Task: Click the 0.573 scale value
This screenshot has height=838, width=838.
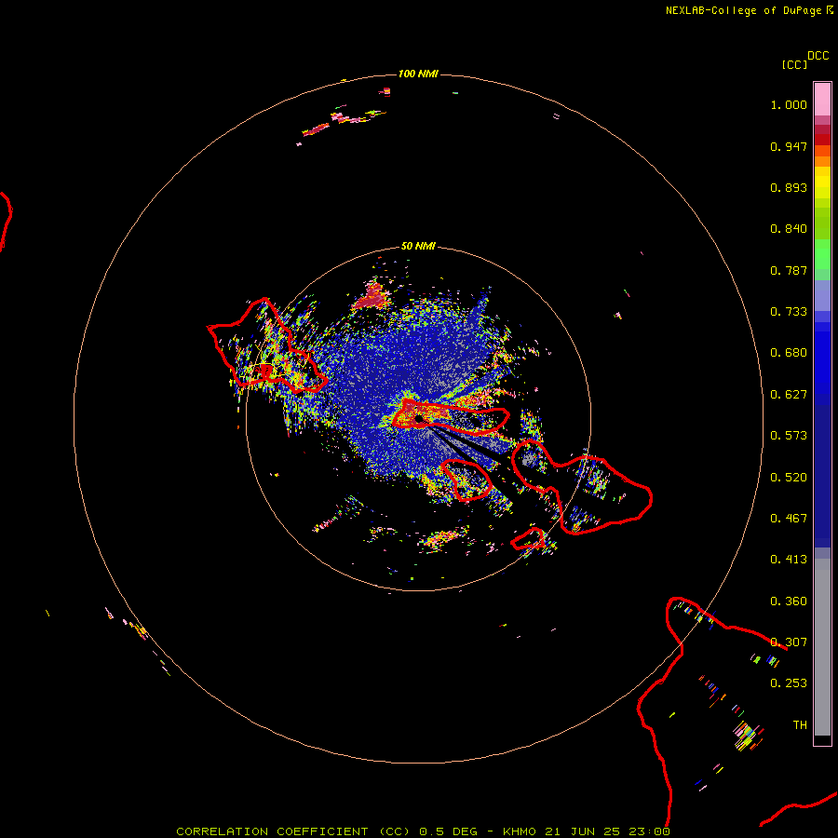Action: 789,436
